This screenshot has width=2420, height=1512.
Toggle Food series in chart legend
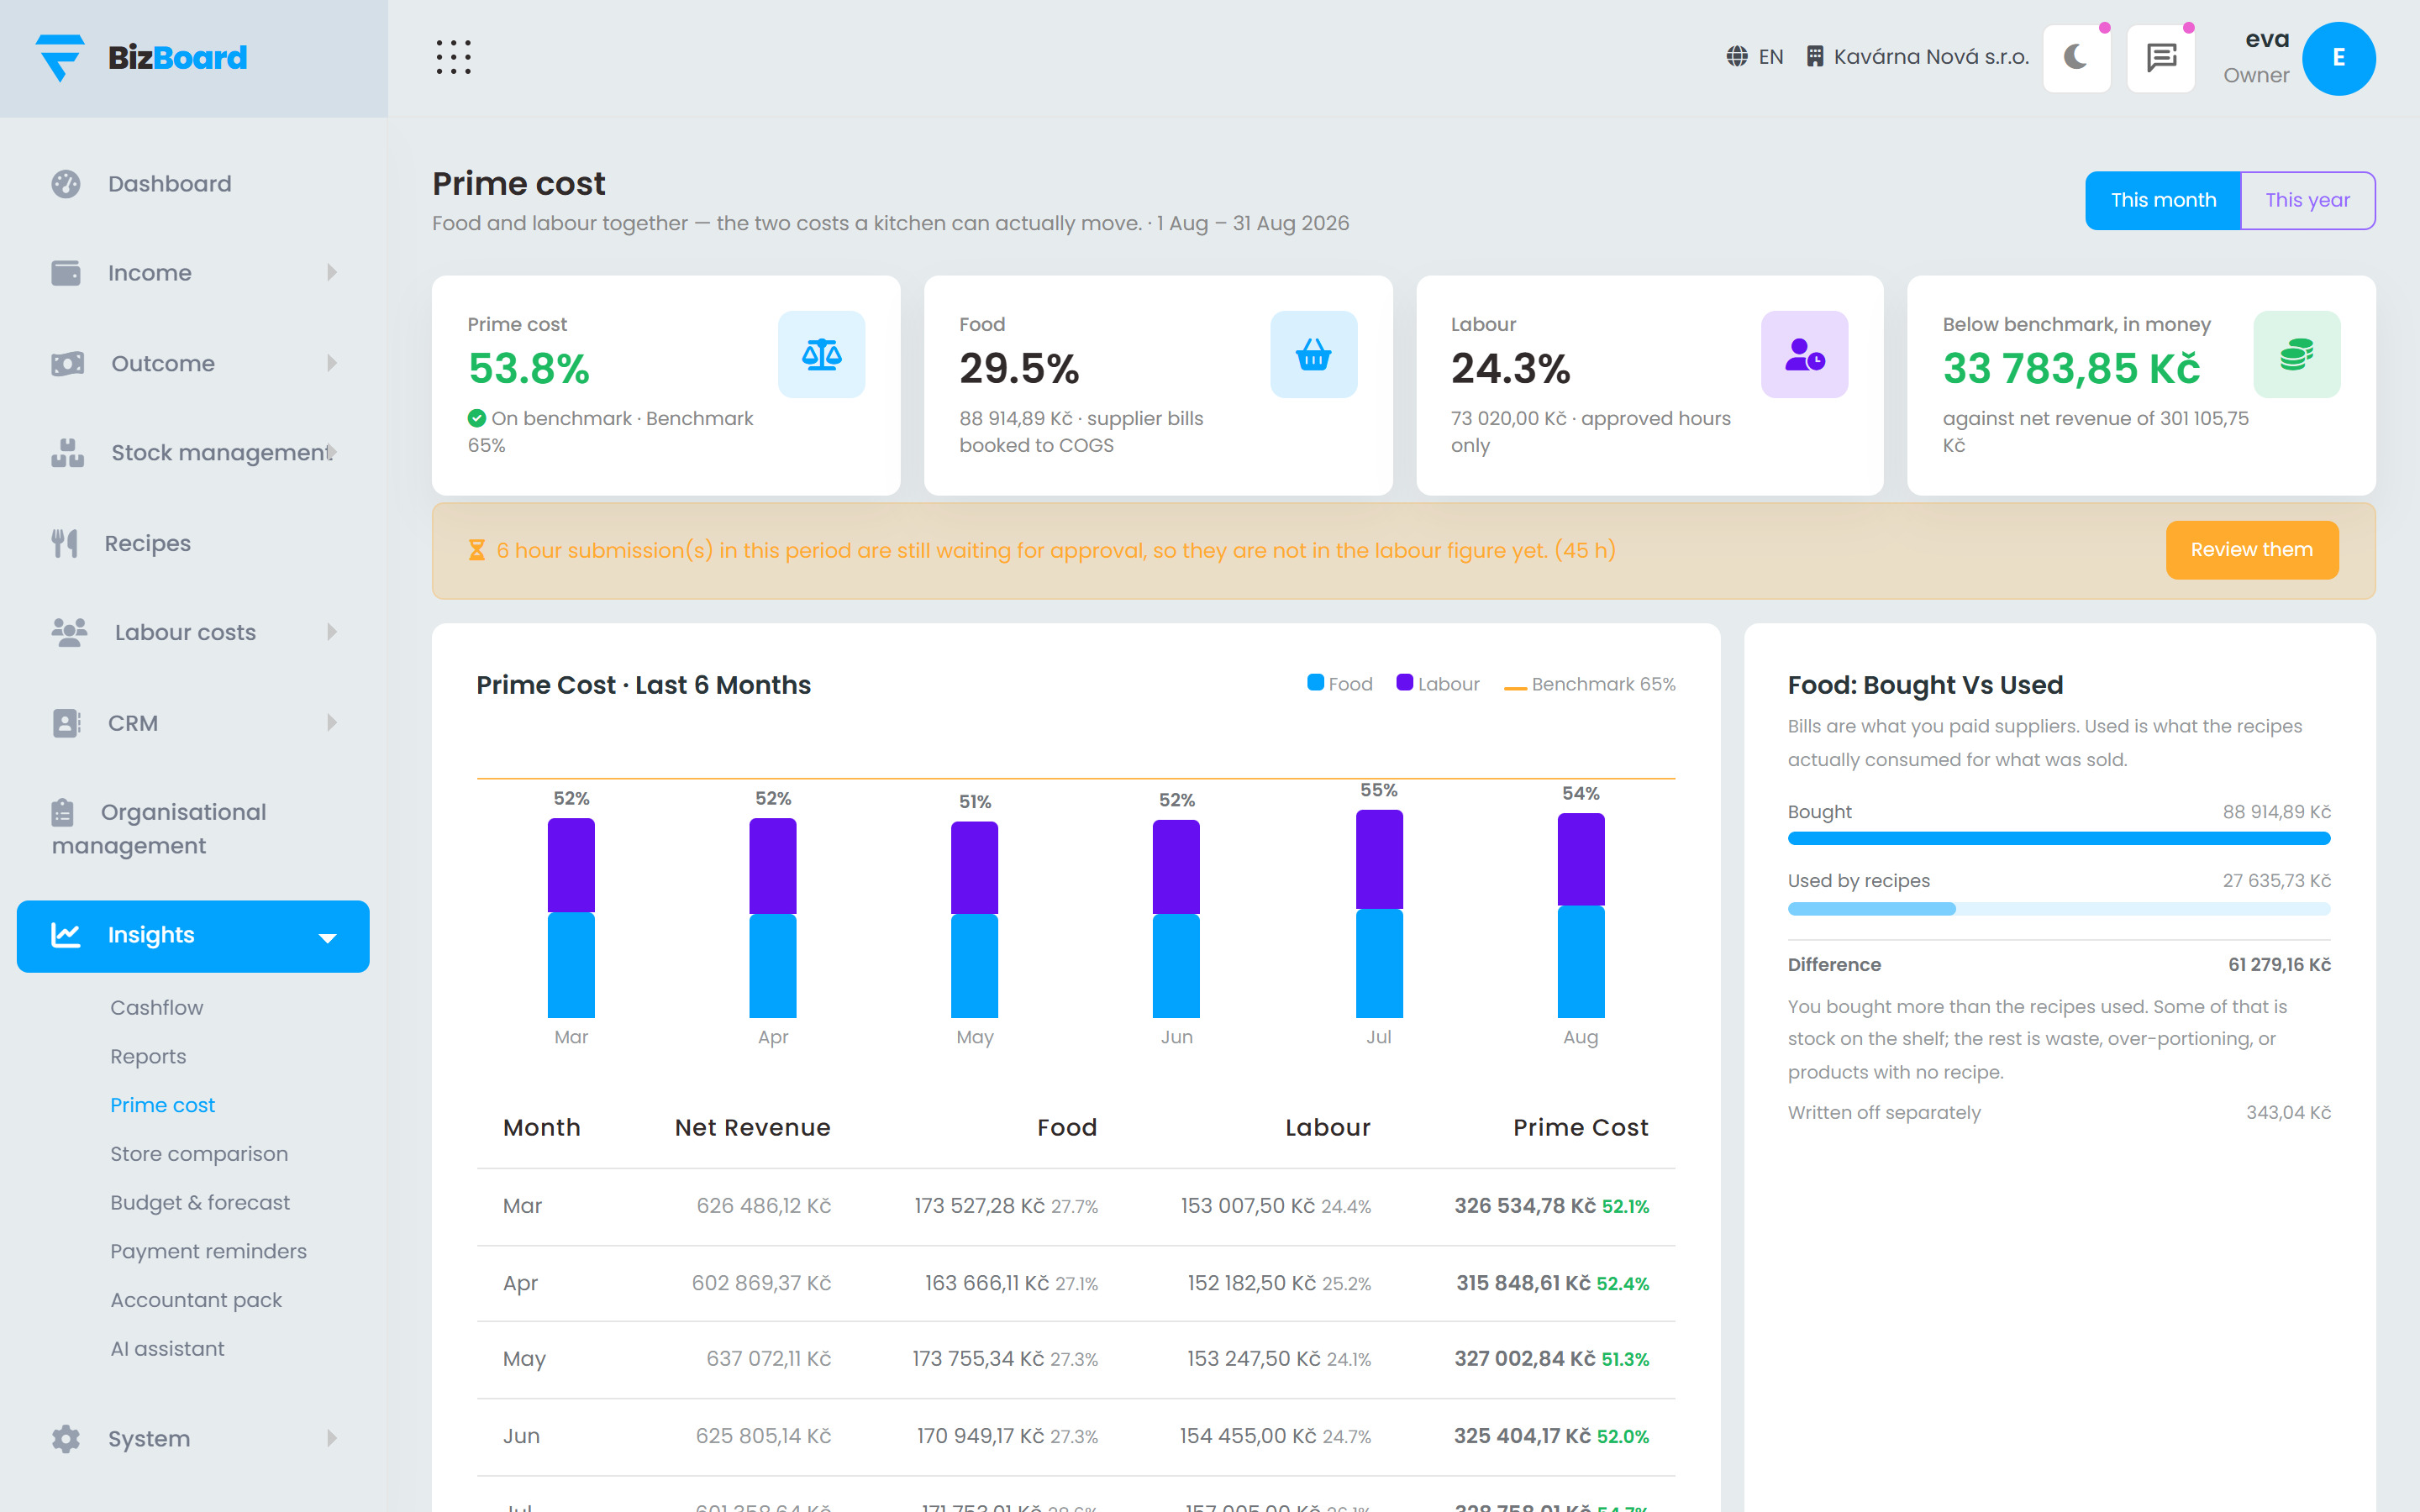(1339, 684)
